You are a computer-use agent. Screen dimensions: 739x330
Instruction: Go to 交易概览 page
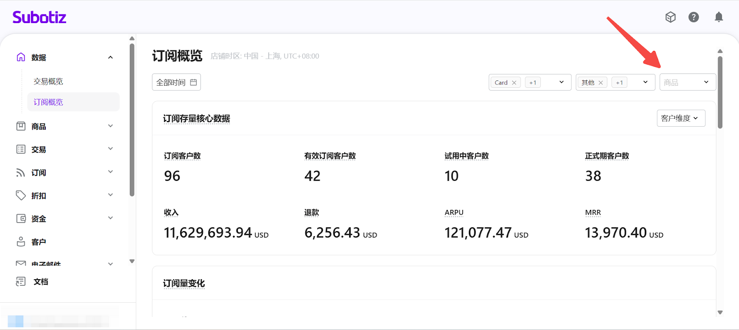coord(48,81)
